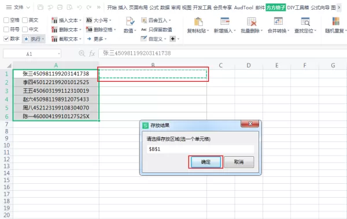Open the 自定义 dropdown
The image size is (347, 219).
click(x=154, y=39)
